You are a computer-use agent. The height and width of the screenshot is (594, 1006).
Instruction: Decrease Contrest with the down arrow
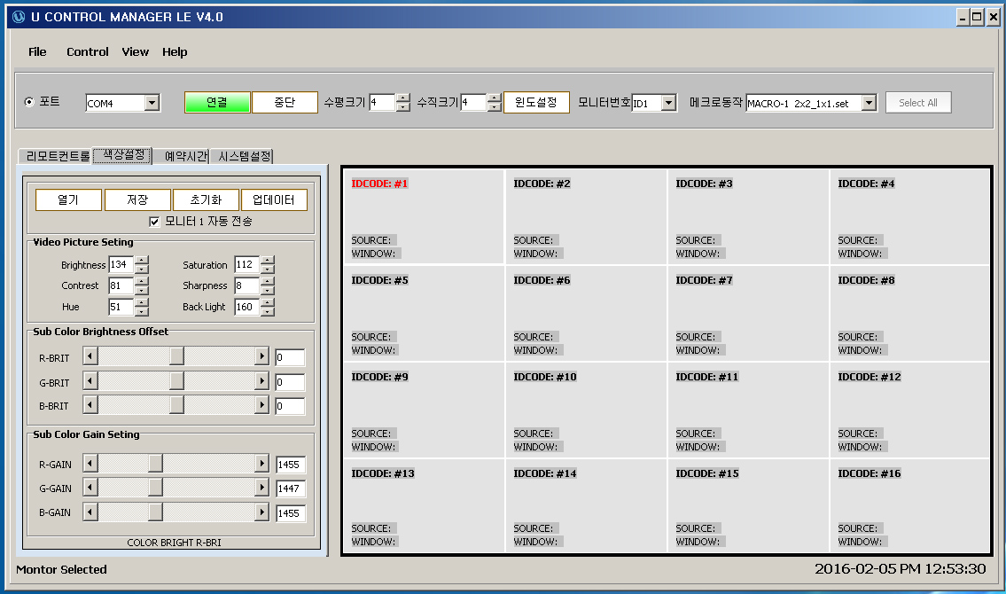pyautogui.click(x=142, y=291)
